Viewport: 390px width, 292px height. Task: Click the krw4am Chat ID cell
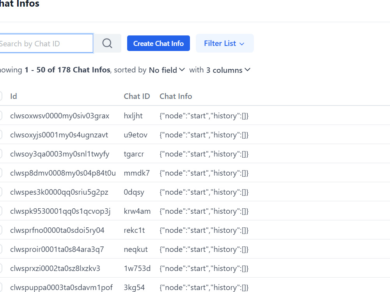coord(137,211)
